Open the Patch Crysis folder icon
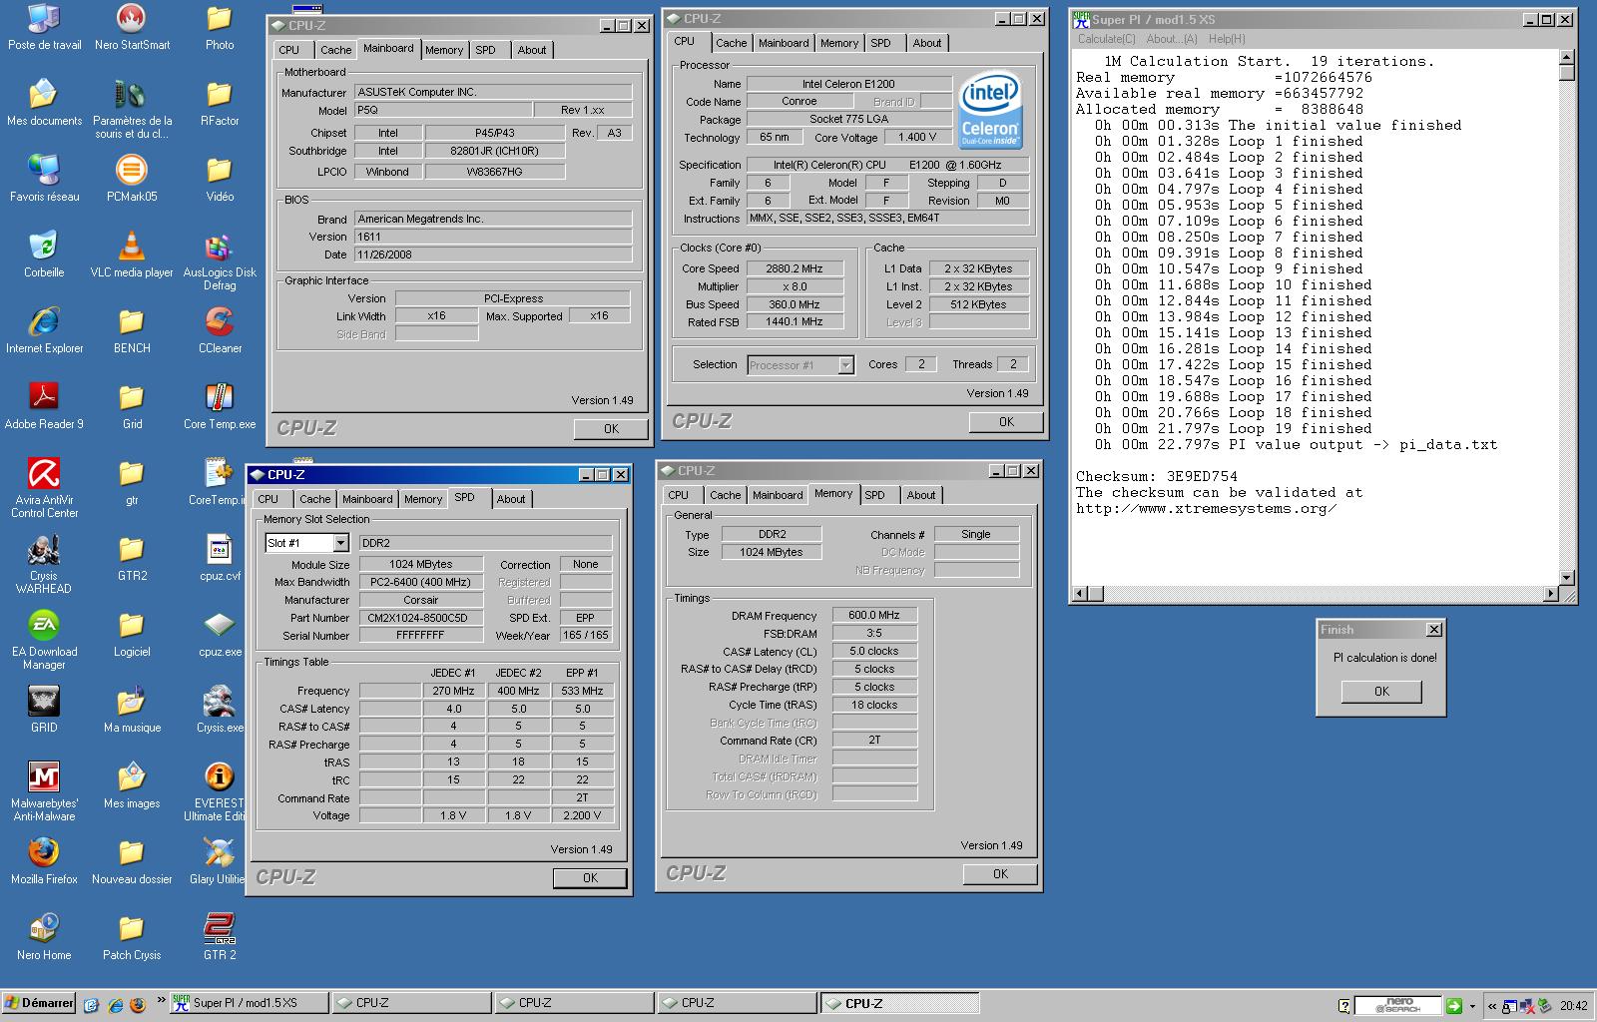 pos(132,937)
